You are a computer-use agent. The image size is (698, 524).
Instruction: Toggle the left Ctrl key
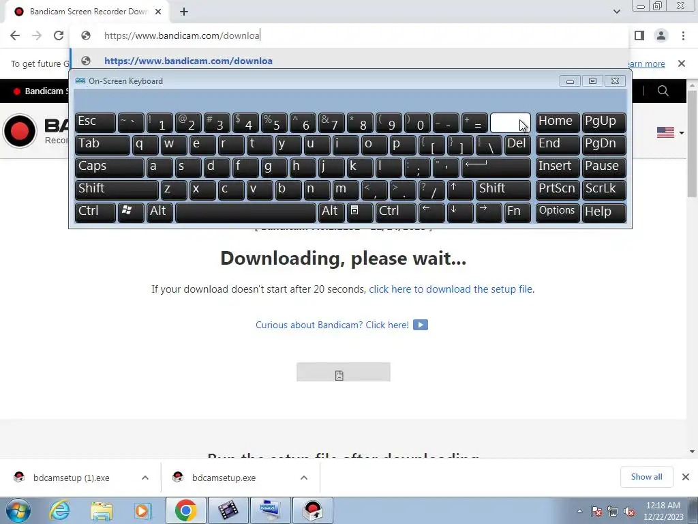tap(95, 213)
